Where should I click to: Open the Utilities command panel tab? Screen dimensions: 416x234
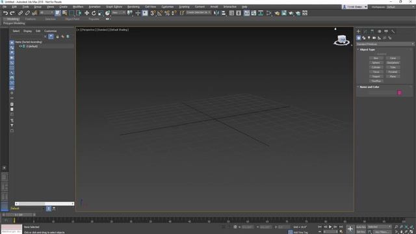(393, 31)
